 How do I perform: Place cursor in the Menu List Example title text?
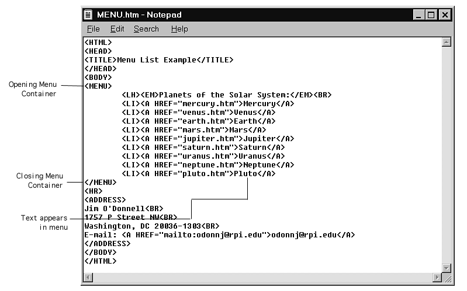coord(157,60)
